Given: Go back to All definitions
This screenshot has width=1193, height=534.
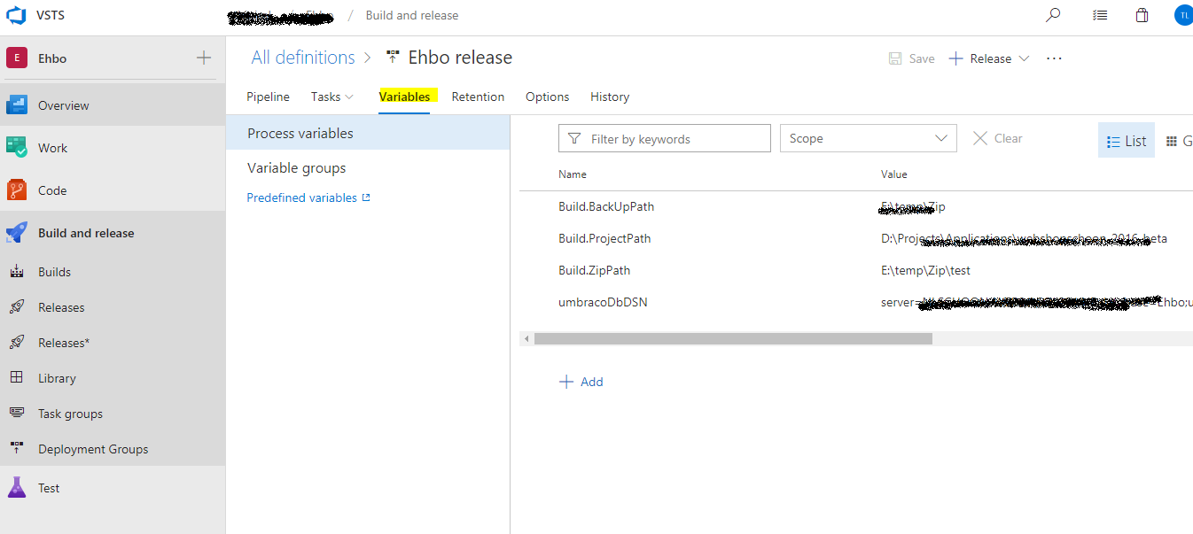Looking at the screenshot, I should click(x=303, y=58).
